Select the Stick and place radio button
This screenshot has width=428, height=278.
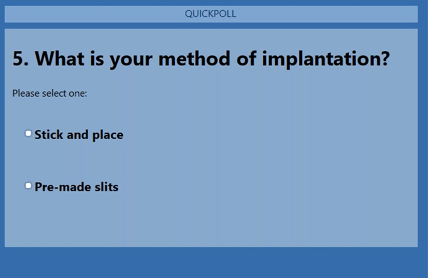tap(28, 133)
